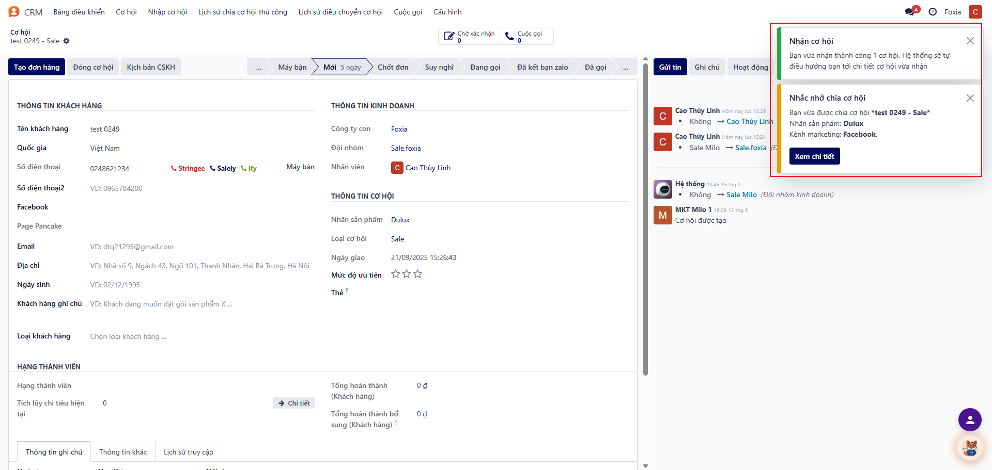Click the vertical scrollbar of the form
This screenshot has width=992, height=470.
point(645,217)
